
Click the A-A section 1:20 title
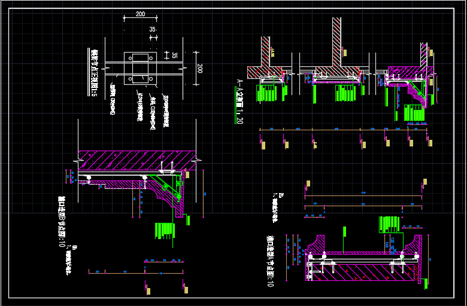(239, 102)
